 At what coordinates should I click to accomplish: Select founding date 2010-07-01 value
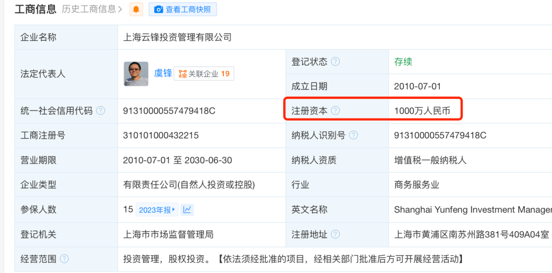pyautogui.click(x=418, y=86)
